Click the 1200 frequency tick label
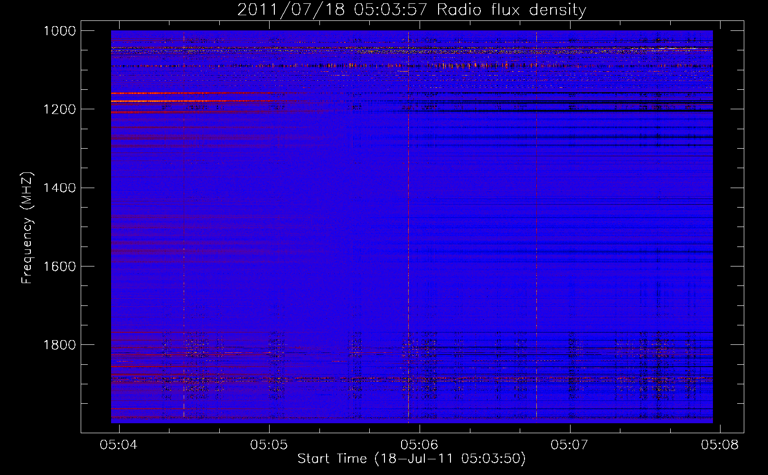Viewport: 768px width, 475px height. 60,109
